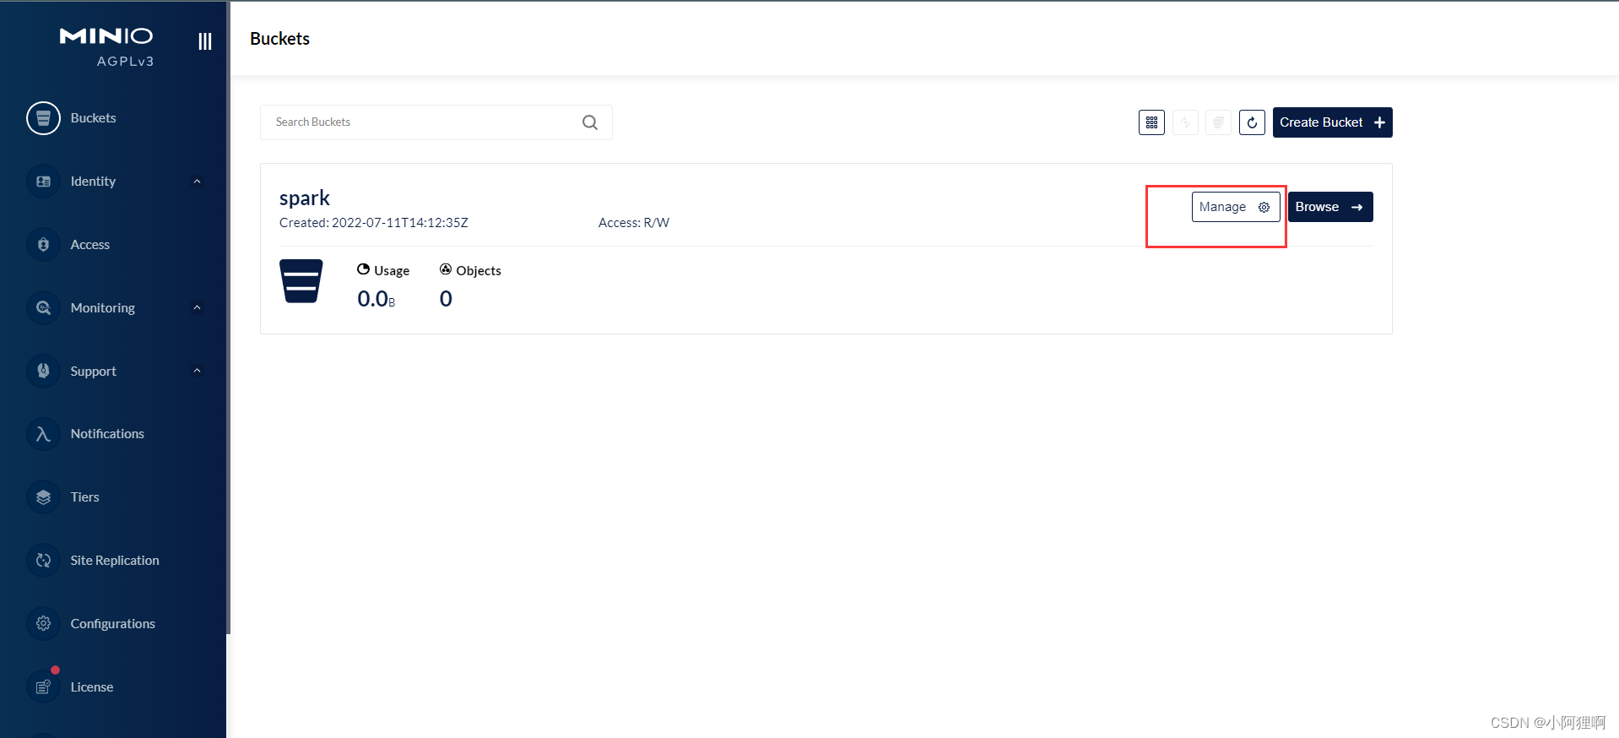Click the Usage pie chart icon
Screen dimensions: 1619x738
point(363,269)
